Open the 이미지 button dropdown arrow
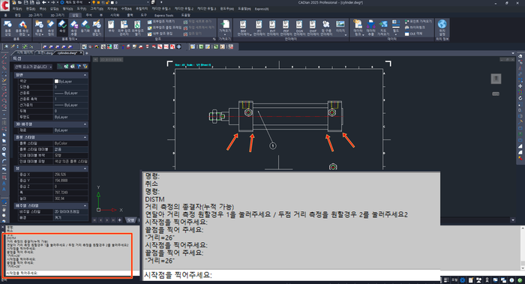Screen dimensions: 525x284 [x=346, y=34]
